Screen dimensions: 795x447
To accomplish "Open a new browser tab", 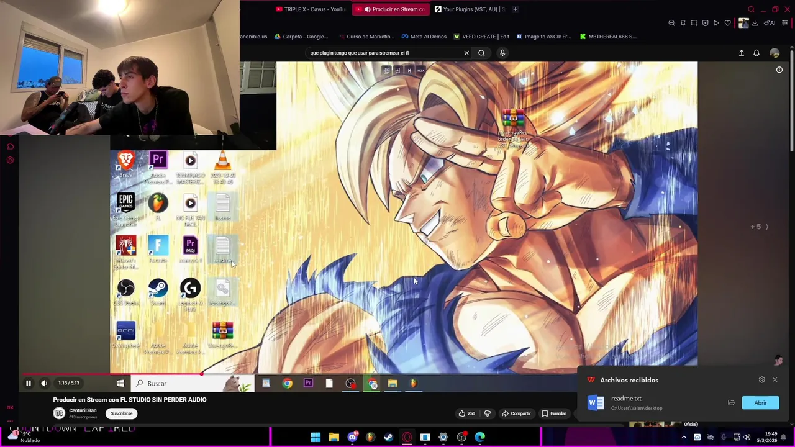I will [x=515, y=9].
